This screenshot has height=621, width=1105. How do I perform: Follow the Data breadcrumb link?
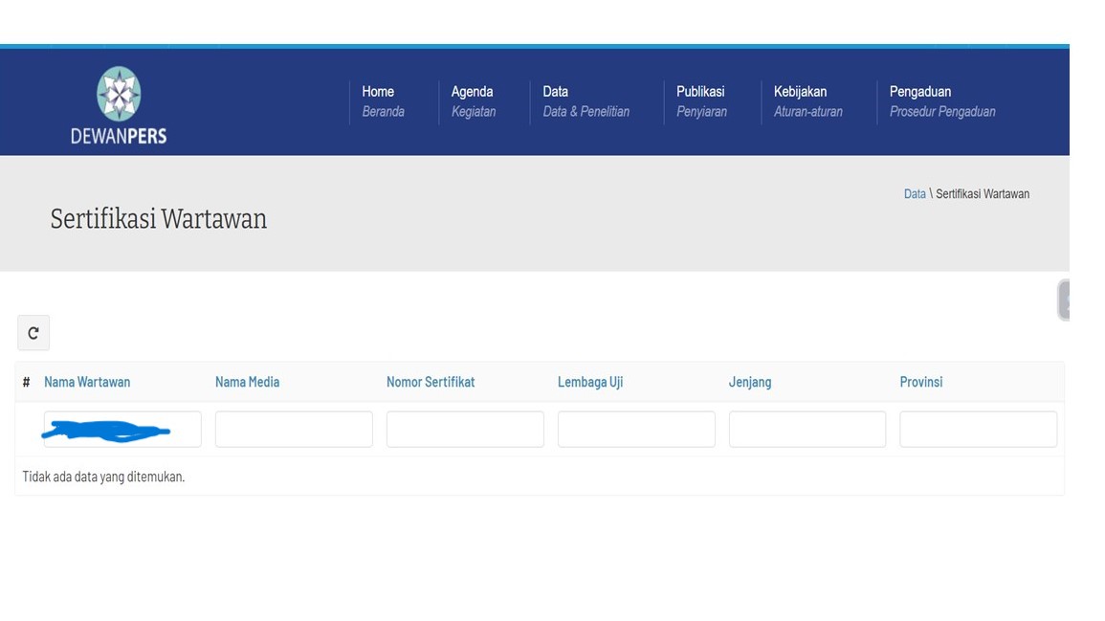915,194
